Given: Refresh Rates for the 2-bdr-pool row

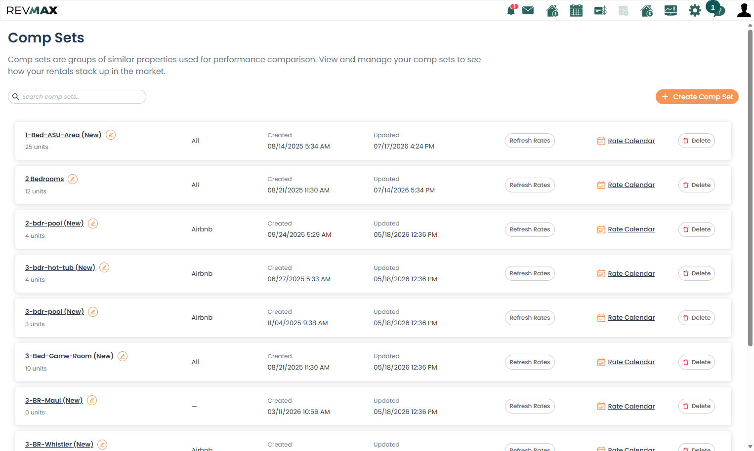Looking at the screenshot, I should [530, 229].
